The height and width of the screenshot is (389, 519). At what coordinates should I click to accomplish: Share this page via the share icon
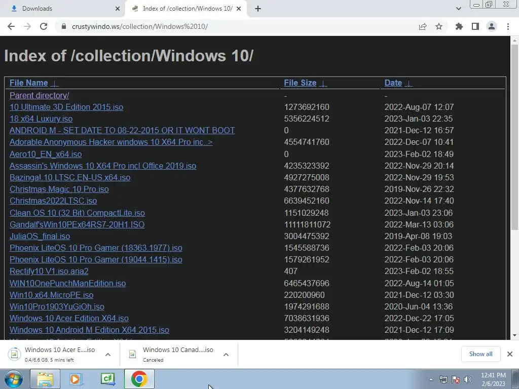(423, 26)
